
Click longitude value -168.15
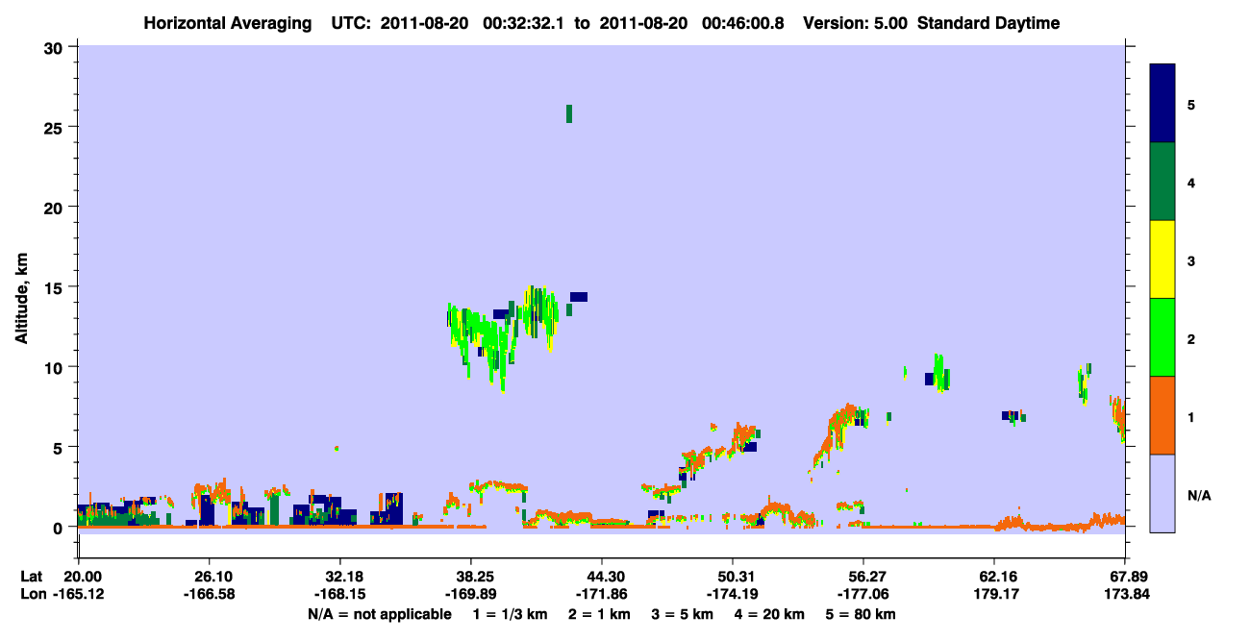pyautogui.click(x=341, y=595)
